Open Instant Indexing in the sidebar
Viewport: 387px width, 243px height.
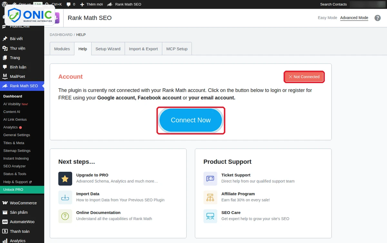(x=16, y=158)
